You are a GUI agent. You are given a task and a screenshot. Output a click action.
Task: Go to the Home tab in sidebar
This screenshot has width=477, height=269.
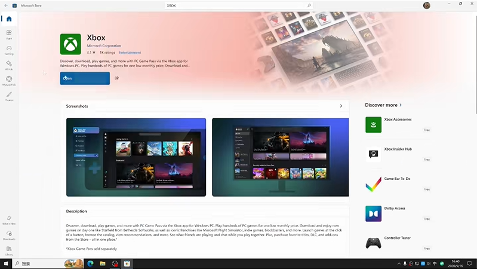pos(9,19)
